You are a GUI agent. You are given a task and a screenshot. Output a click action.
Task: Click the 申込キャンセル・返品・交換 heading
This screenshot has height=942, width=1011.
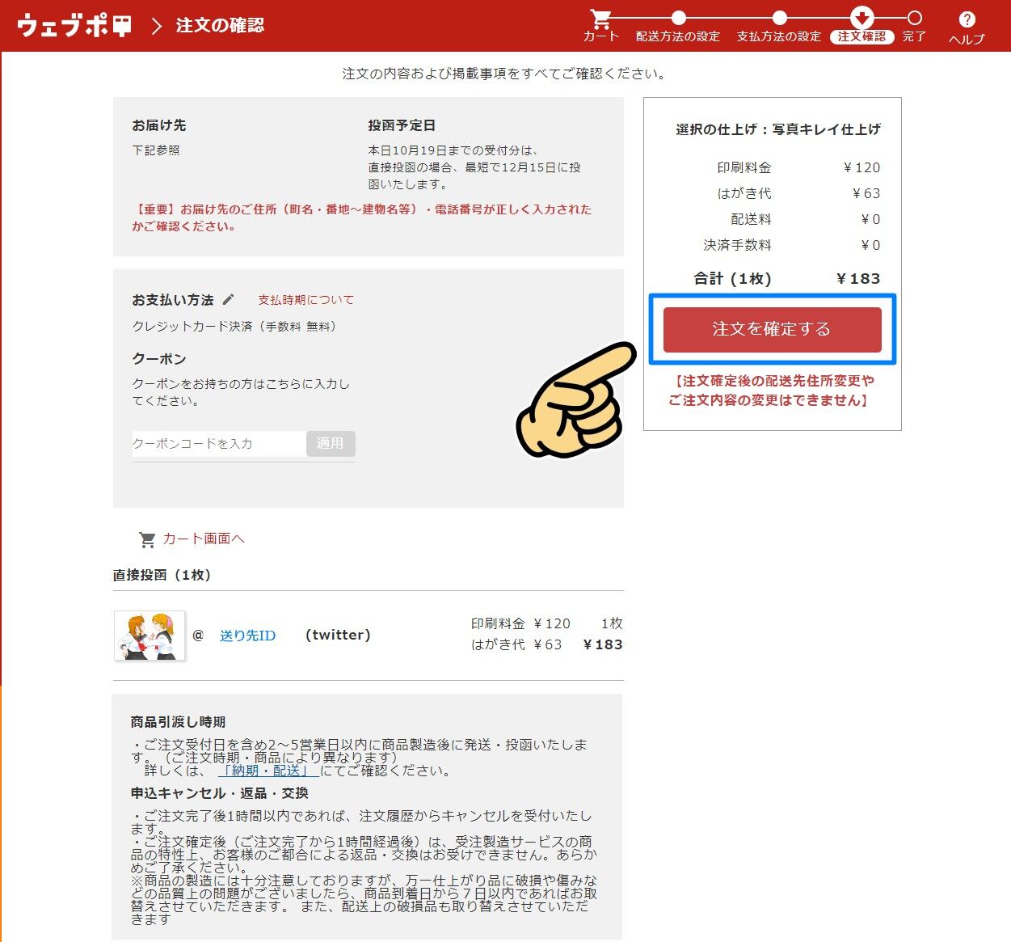click(220, 793)
